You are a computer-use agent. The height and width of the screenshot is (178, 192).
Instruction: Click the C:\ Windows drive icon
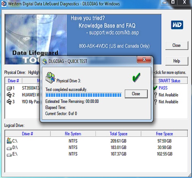9,141
